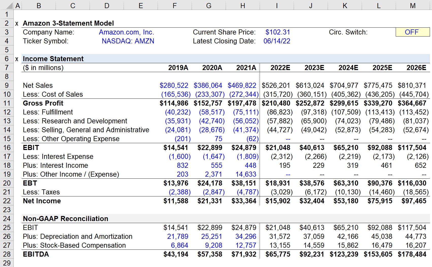Select row 16 header

7,148
